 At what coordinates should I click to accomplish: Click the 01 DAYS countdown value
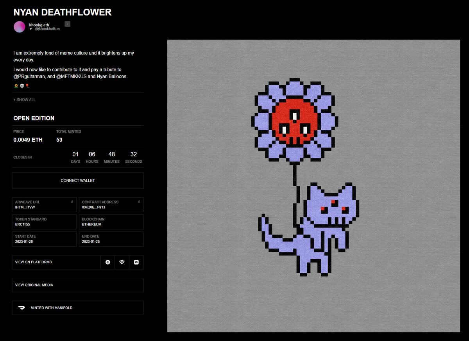tap(75, 158)
